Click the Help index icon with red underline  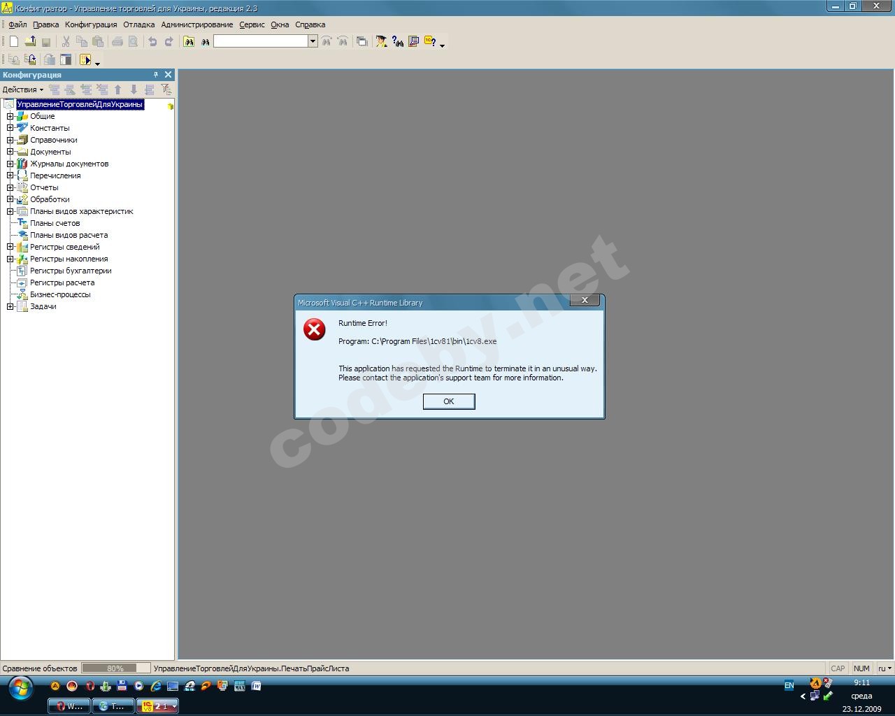pos(413,42)
